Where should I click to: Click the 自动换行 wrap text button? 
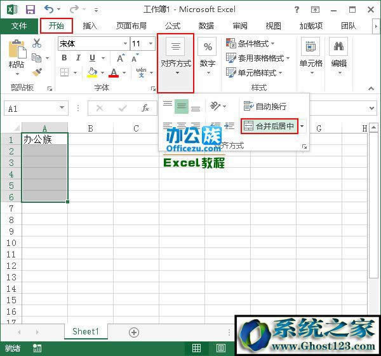pos(265,106)
